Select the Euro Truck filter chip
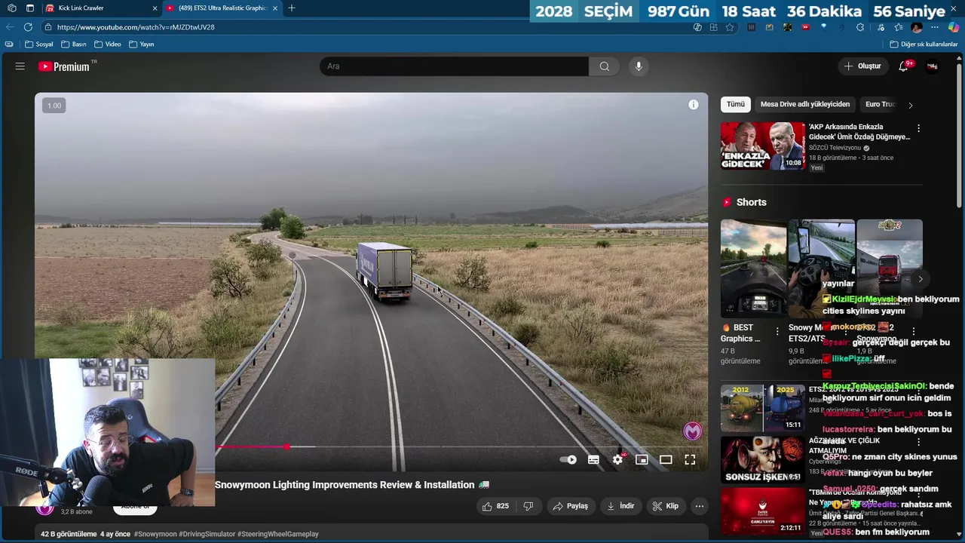 point(880,104)
